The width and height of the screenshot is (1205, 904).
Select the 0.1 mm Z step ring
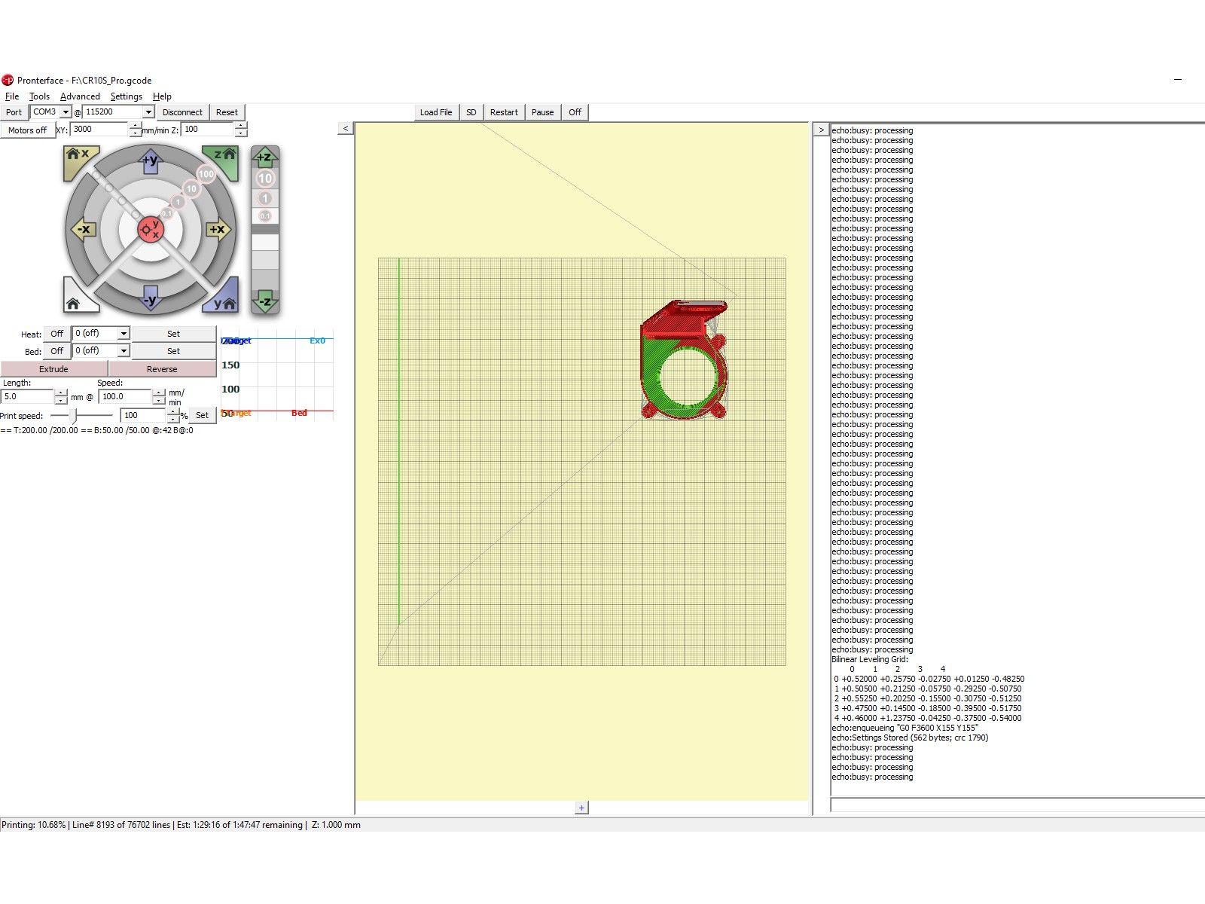click(x=265, y=216)
